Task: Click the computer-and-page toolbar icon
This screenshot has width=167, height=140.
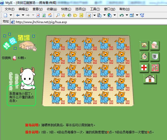Action: pos(99,15)
